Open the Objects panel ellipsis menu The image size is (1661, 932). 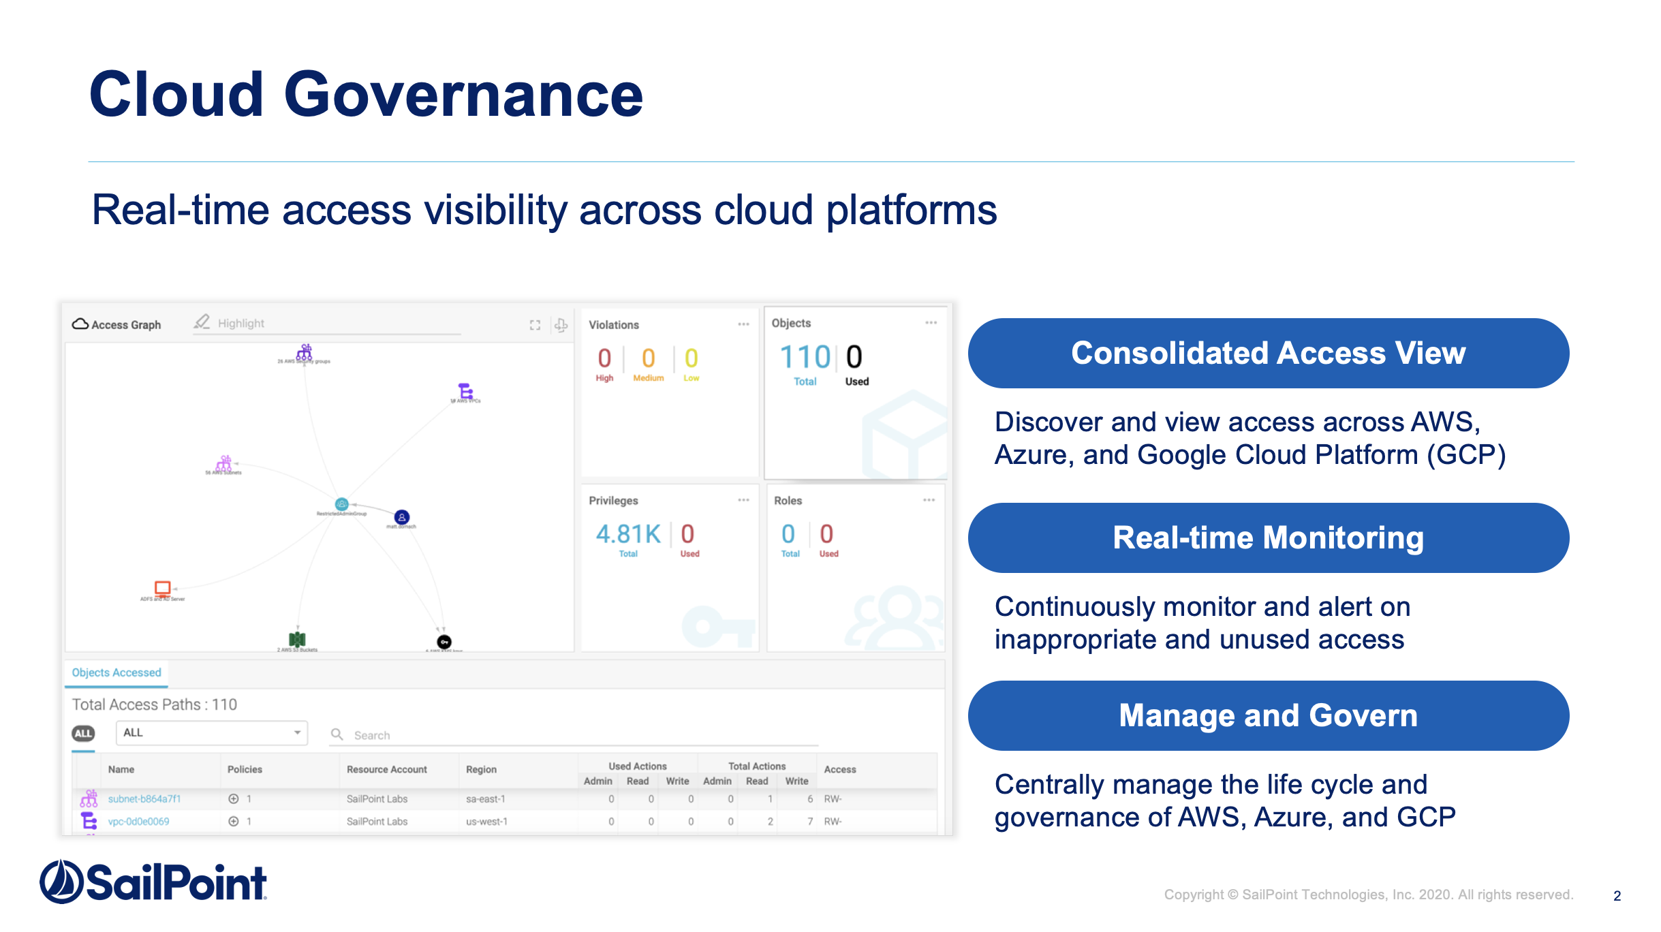931,323
